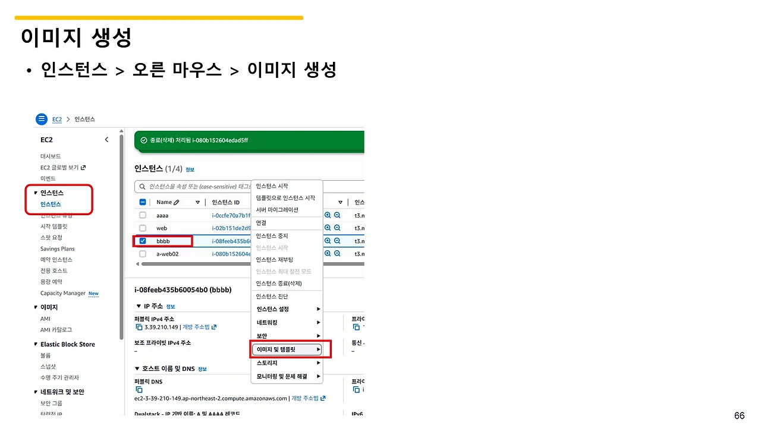Collapse the EC2 sidebar with the chevron icon
Image resolution: width=761 pixels, height=428 pixels.
106,139
